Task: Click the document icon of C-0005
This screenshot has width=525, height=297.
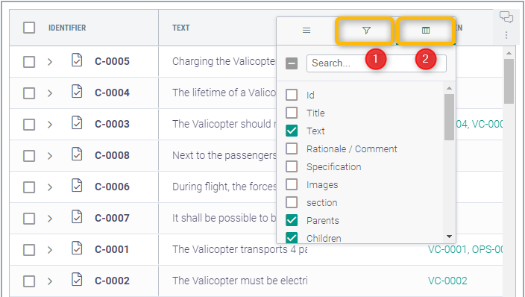Action: pos(77,60)
